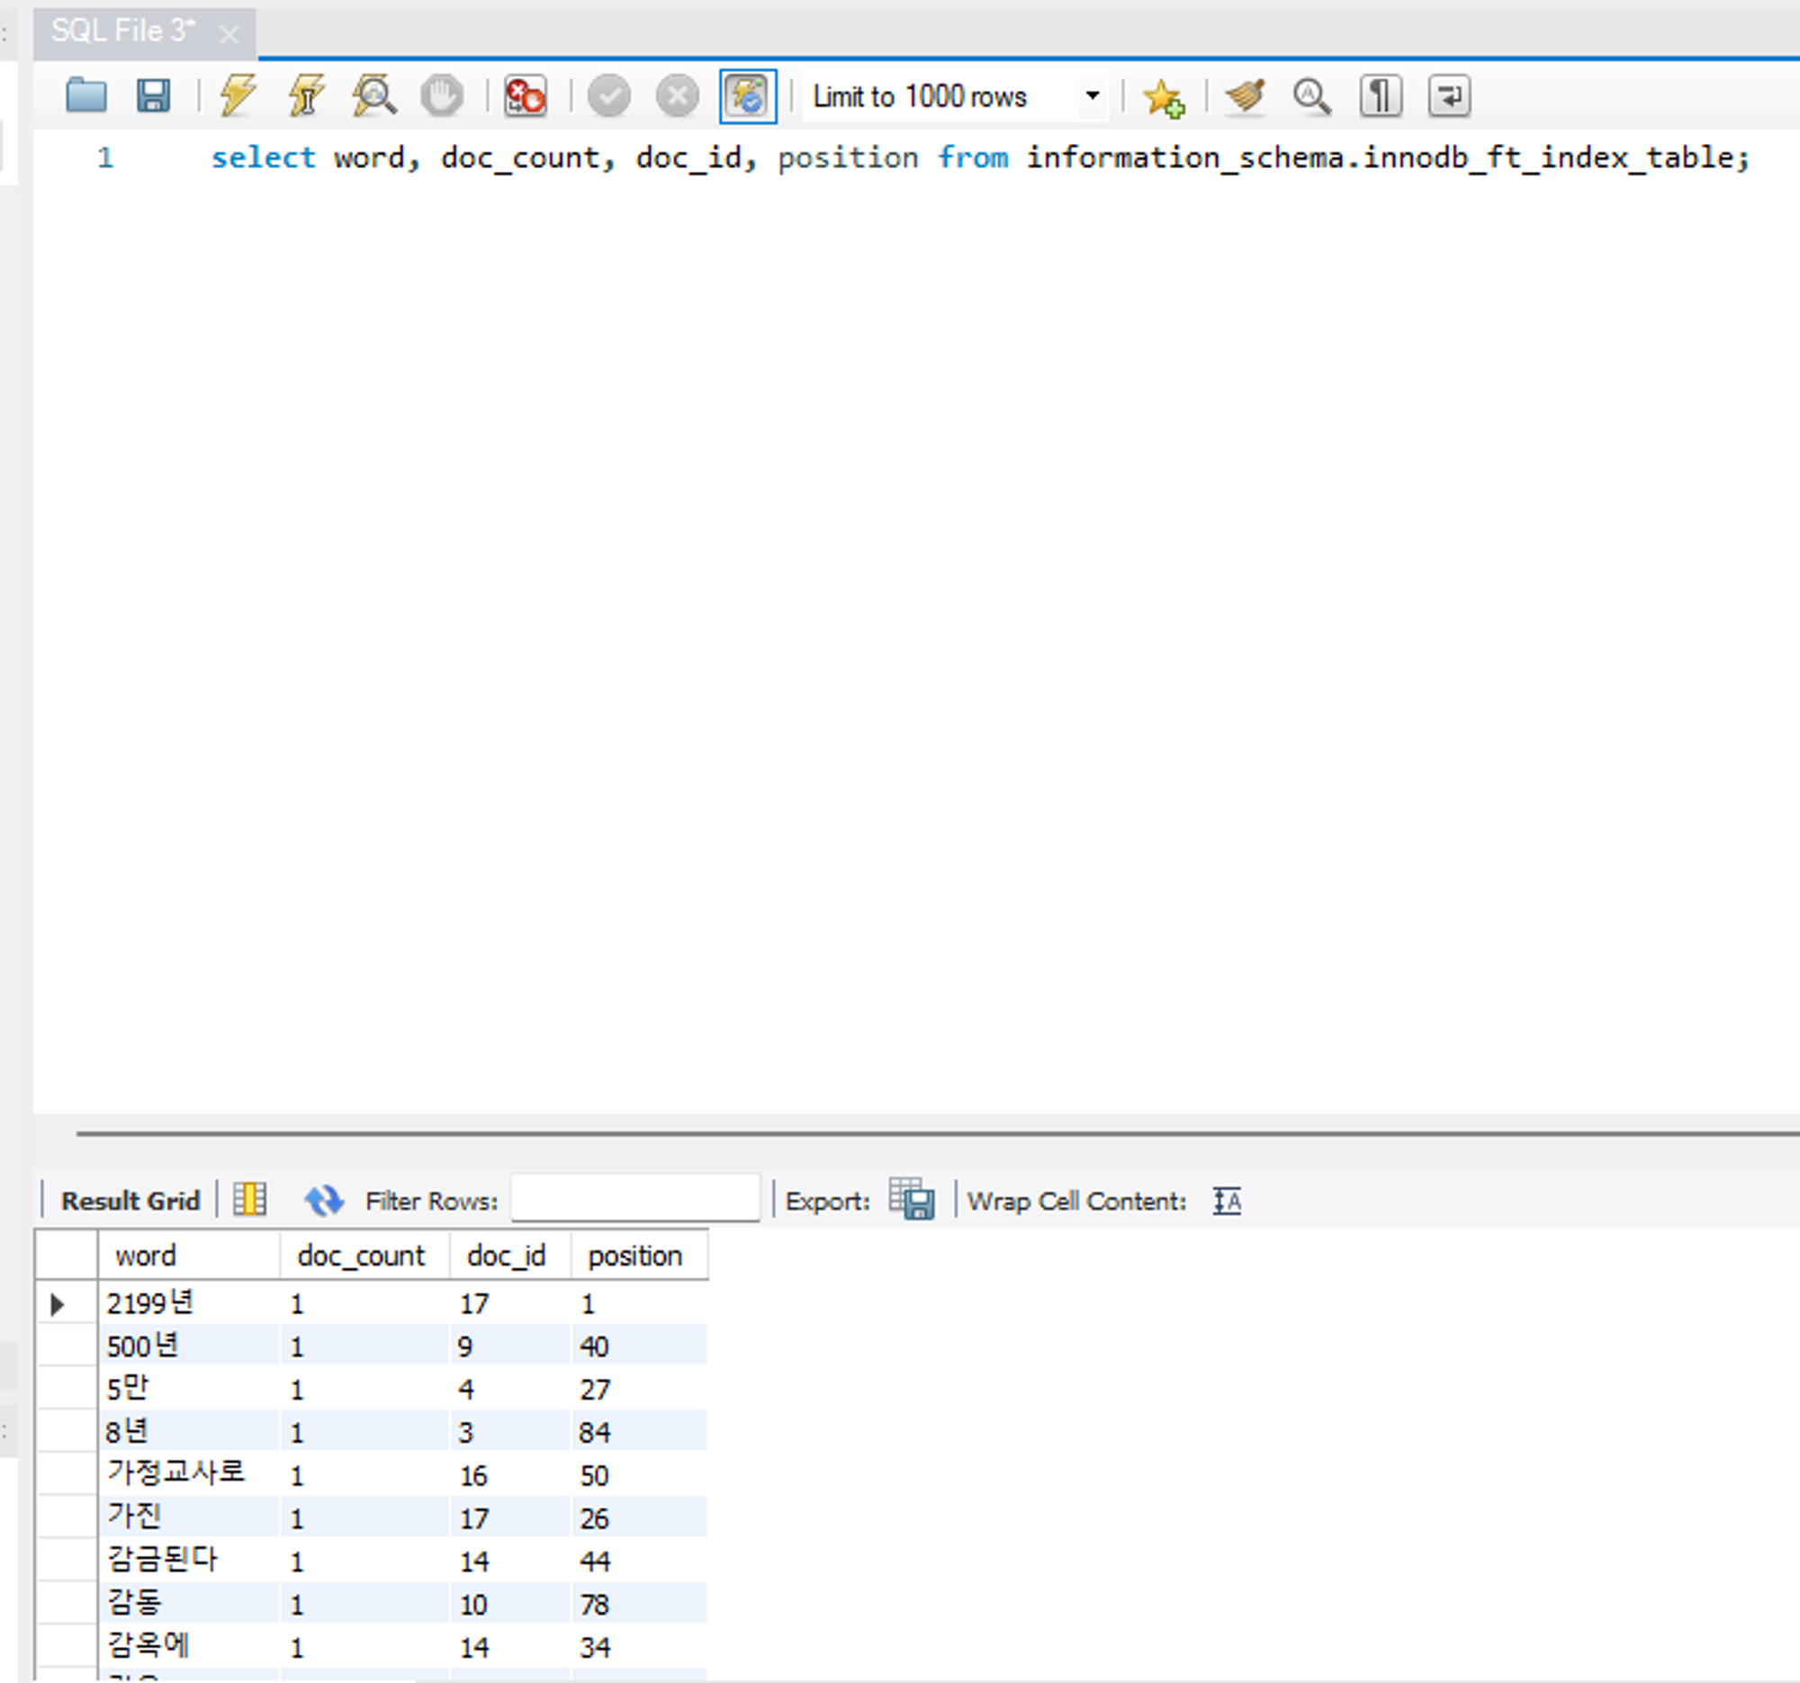This screenshot has width=1800, height=1683.
Task: Execute the query with lightning bolt
Action: [x=238, y=95]
